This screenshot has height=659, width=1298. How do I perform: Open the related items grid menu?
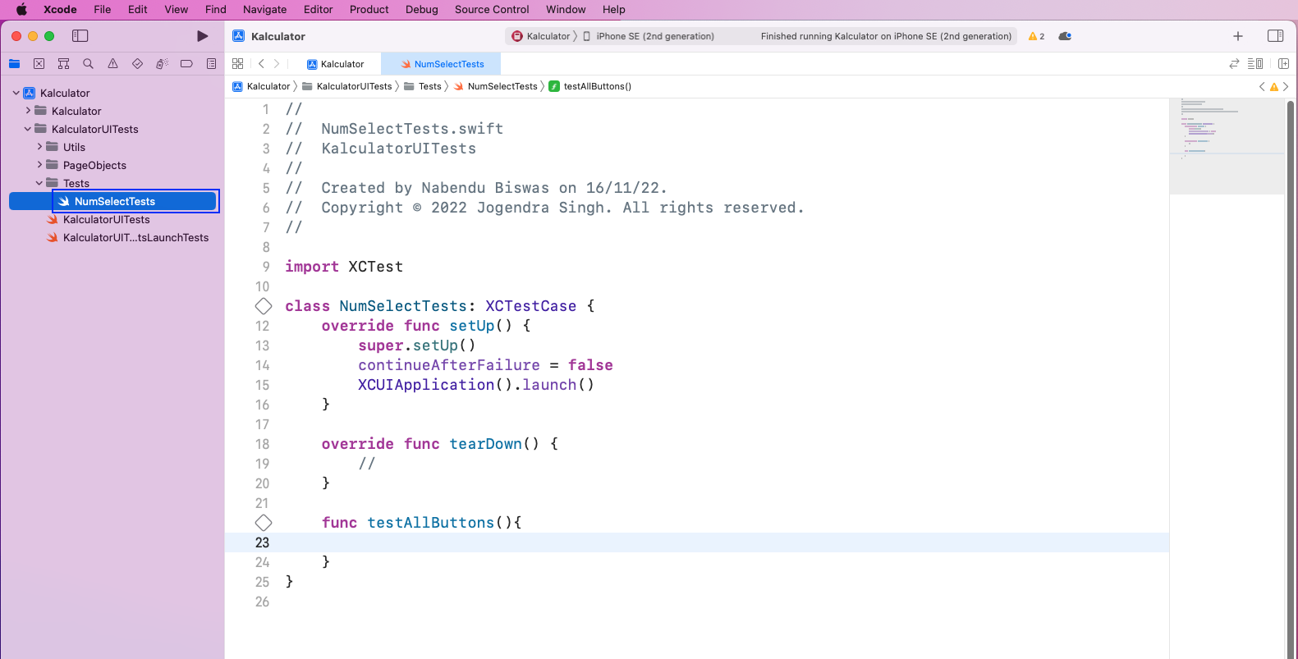click(x=238, y=63)
